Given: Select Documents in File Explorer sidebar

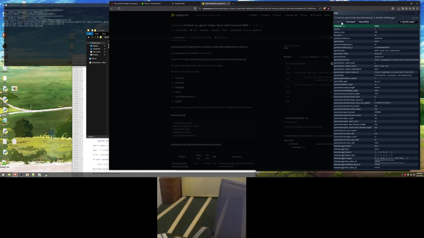Looking at the screenshot, I should click(x=96, y=52).
